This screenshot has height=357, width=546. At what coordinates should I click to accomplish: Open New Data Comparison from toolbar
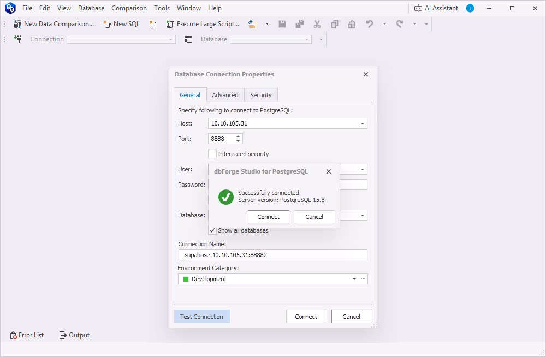(54, 24)
